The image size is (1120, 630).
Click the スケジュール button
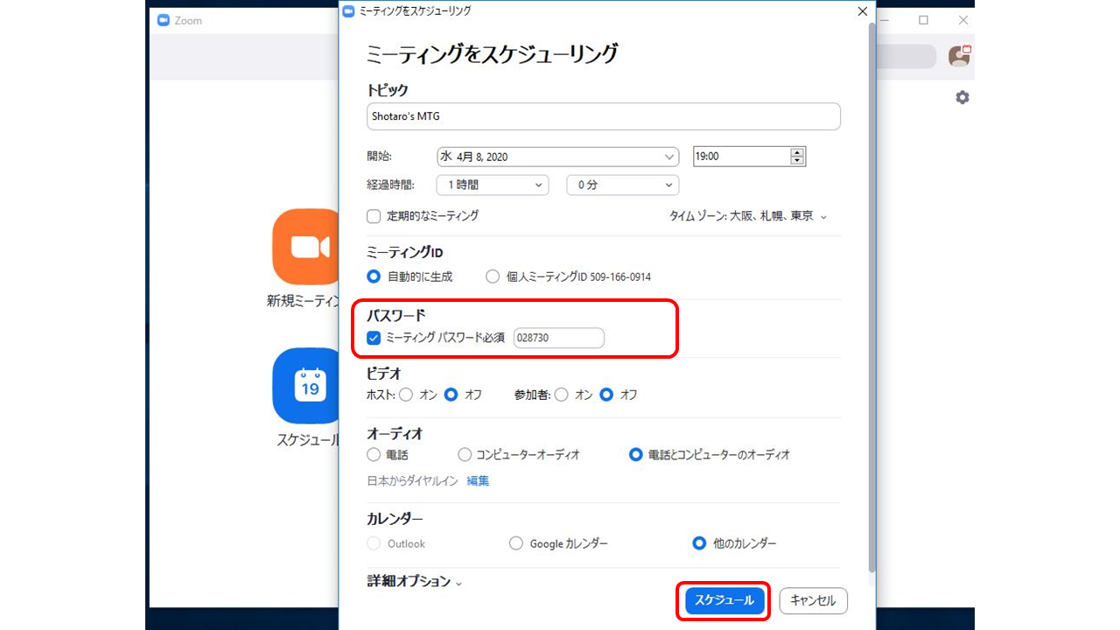pos(724,601)
